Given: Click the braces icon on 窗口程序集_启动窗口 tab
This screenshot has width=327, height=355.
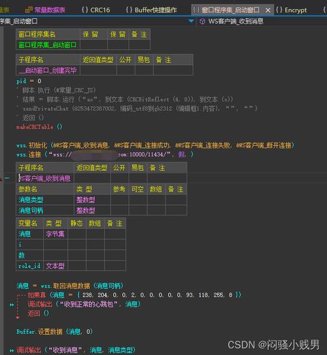Looking at the screenshot, I should [x=196, y=10].
